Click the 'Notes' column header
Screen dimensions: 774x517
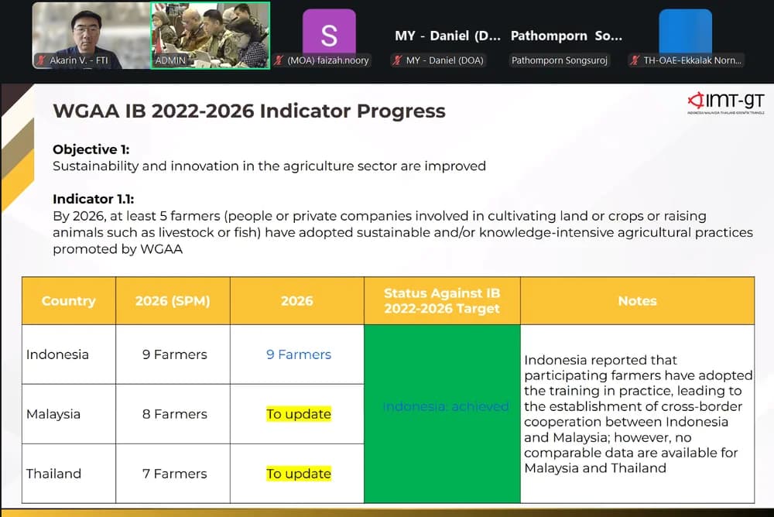click(x=637, y=301)
